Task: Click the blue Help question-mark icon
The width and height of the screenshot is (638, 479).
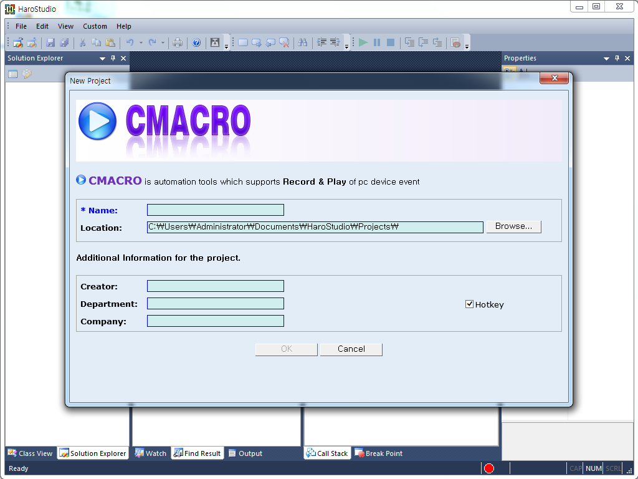Action: pos(196,42)
